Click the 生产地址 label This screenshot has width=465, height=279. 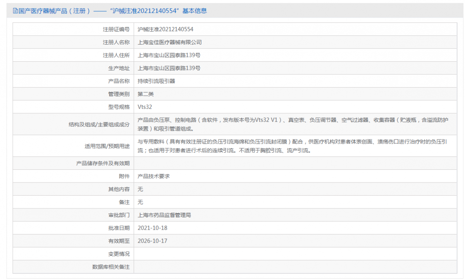tap(119, 68)
